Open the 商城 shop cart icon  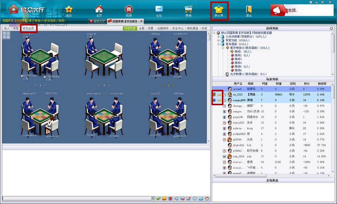point(188,11)
